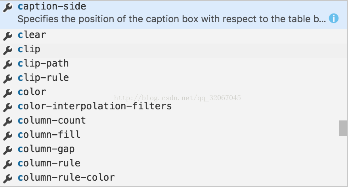
Task: Click the wrench icon next to clear
Action: (x=8, y=36)
